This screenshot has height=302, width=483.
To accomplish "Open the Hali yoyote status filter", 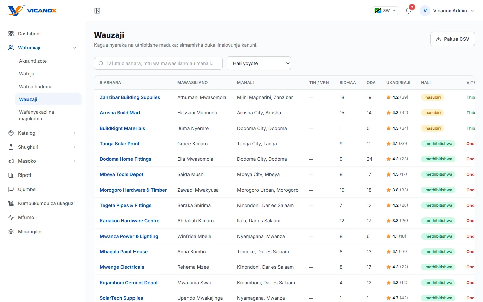I will click(x=259, y=63).
